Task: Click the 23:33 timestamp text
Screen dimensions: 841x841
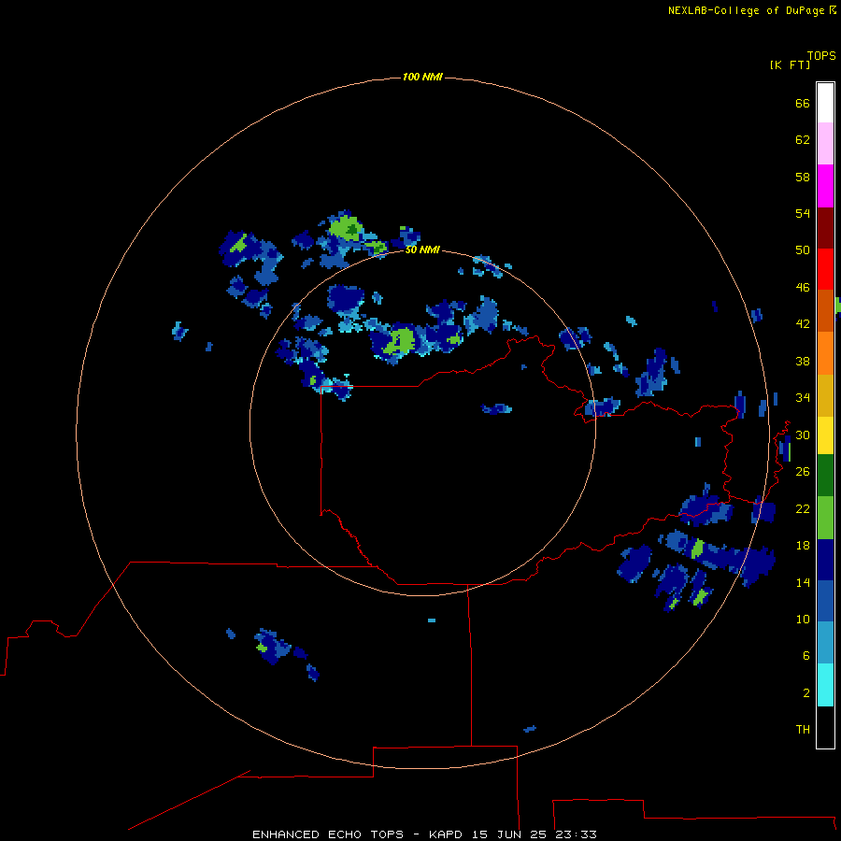Action: point(576,834)
